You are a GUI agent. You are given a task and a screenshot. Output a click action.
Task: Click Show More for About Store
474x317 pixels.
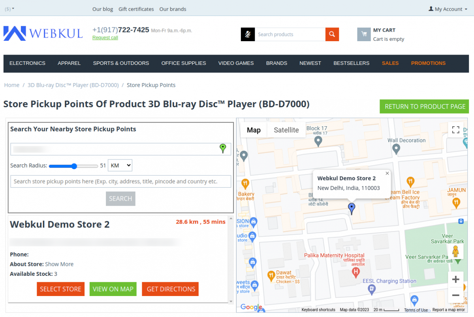[x=59, y=264]
